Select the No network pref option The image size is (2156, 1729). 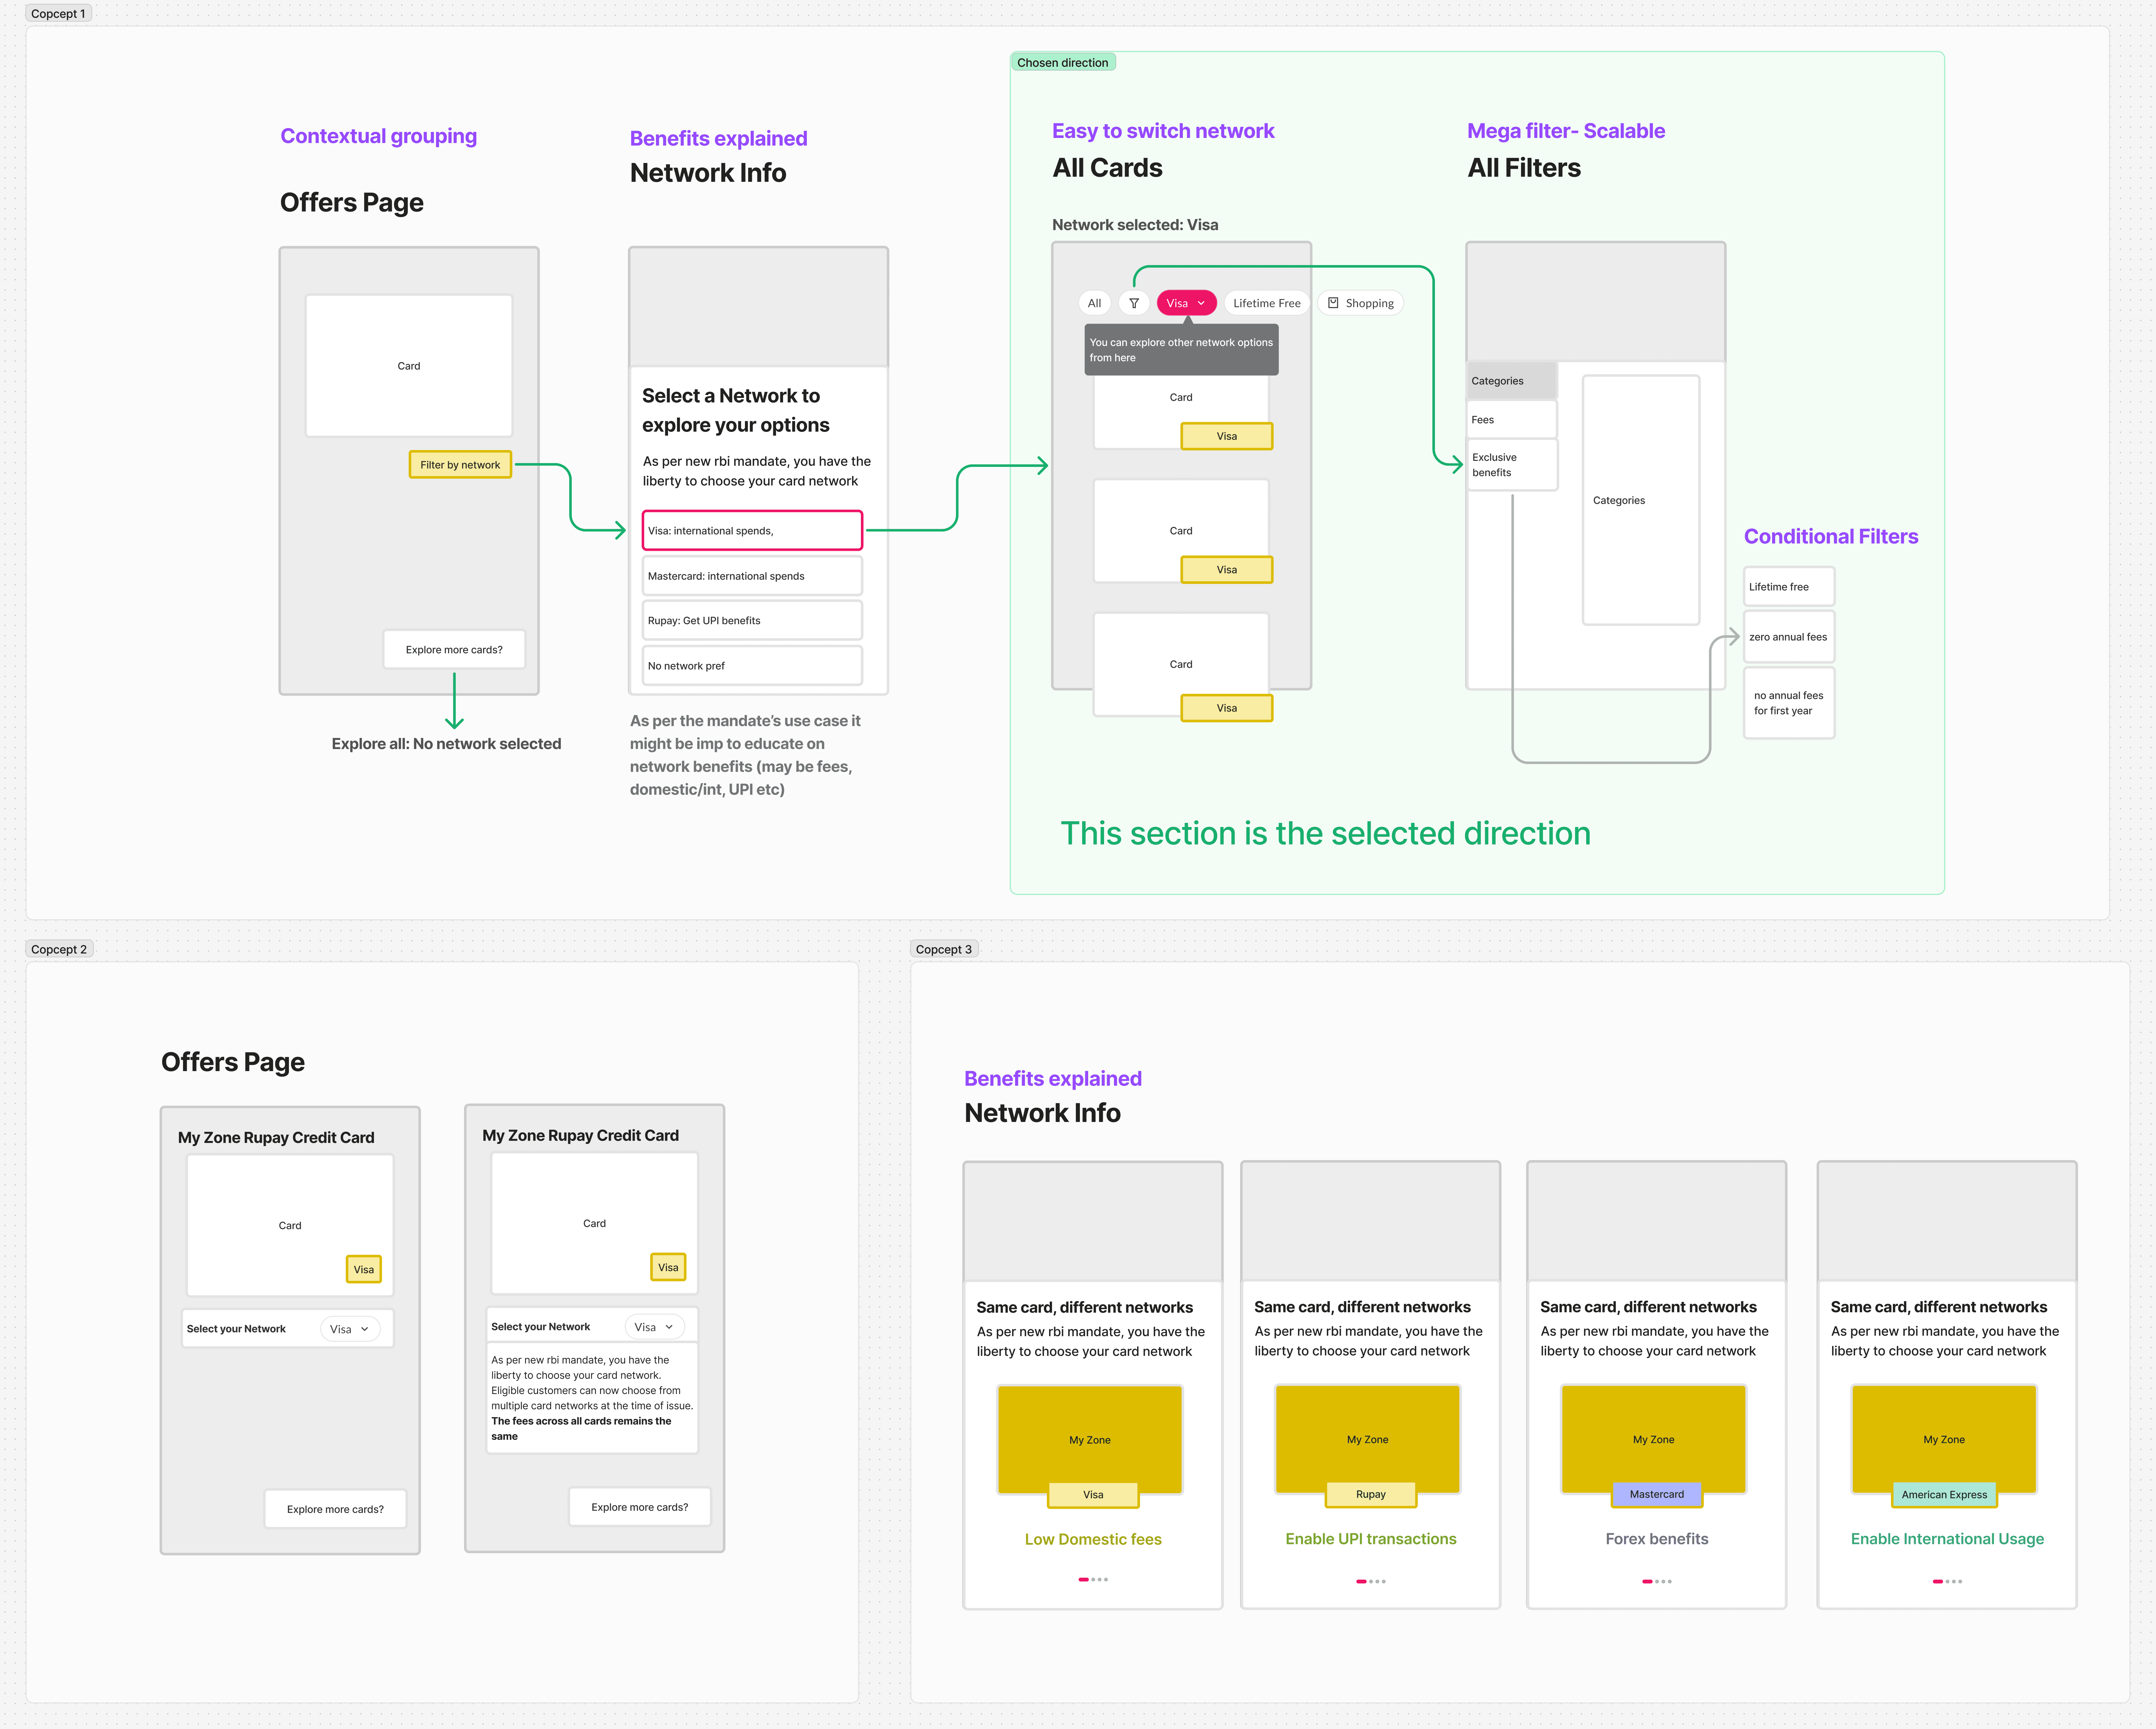pyautogui.click(x=752, y=666)
